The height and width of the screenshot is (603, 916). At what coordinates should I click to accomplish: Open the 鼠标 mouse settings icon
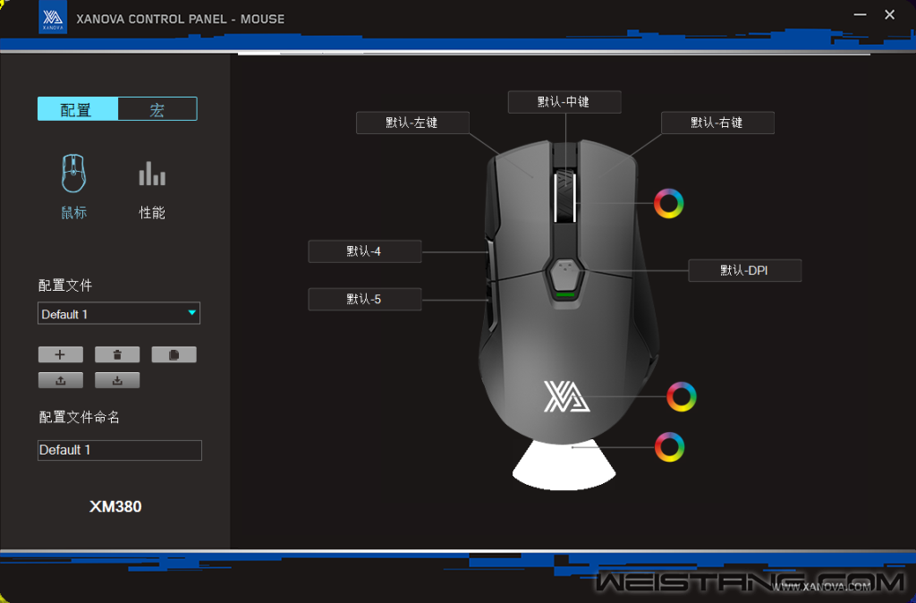pyautogui.click(x=73, y=174)
